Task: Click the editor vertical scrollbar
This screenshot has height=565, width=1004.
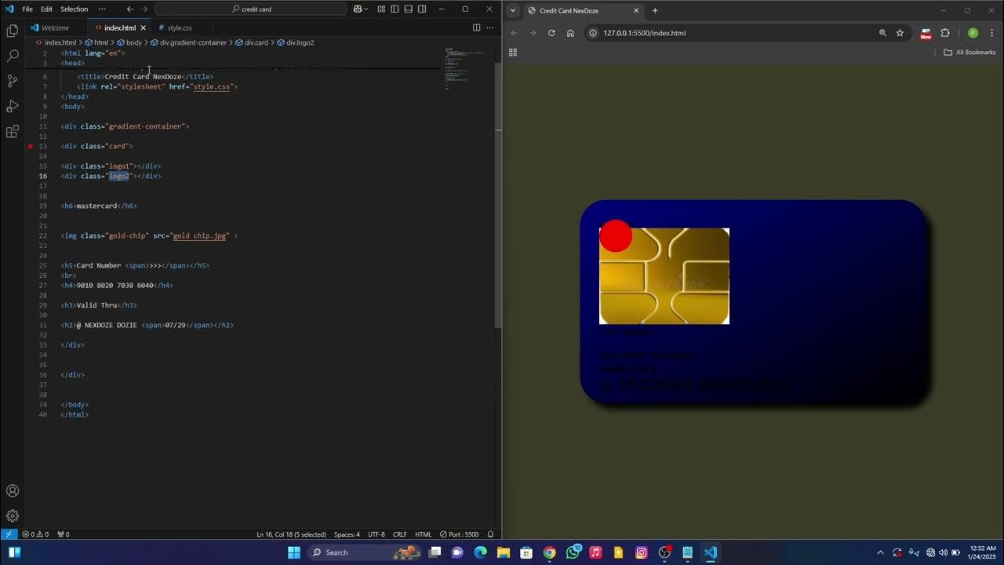Action: [x=498, y=196]
